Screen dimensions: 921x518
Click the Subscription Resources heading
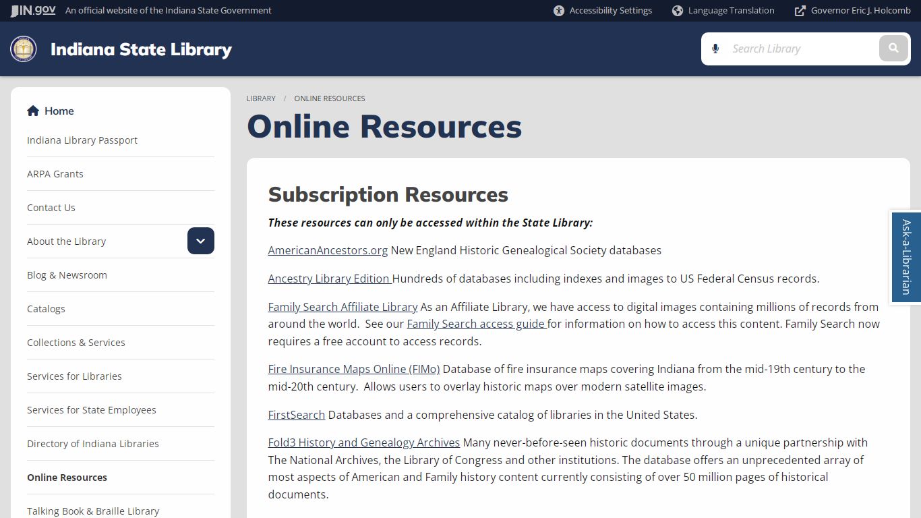[388, 194]
